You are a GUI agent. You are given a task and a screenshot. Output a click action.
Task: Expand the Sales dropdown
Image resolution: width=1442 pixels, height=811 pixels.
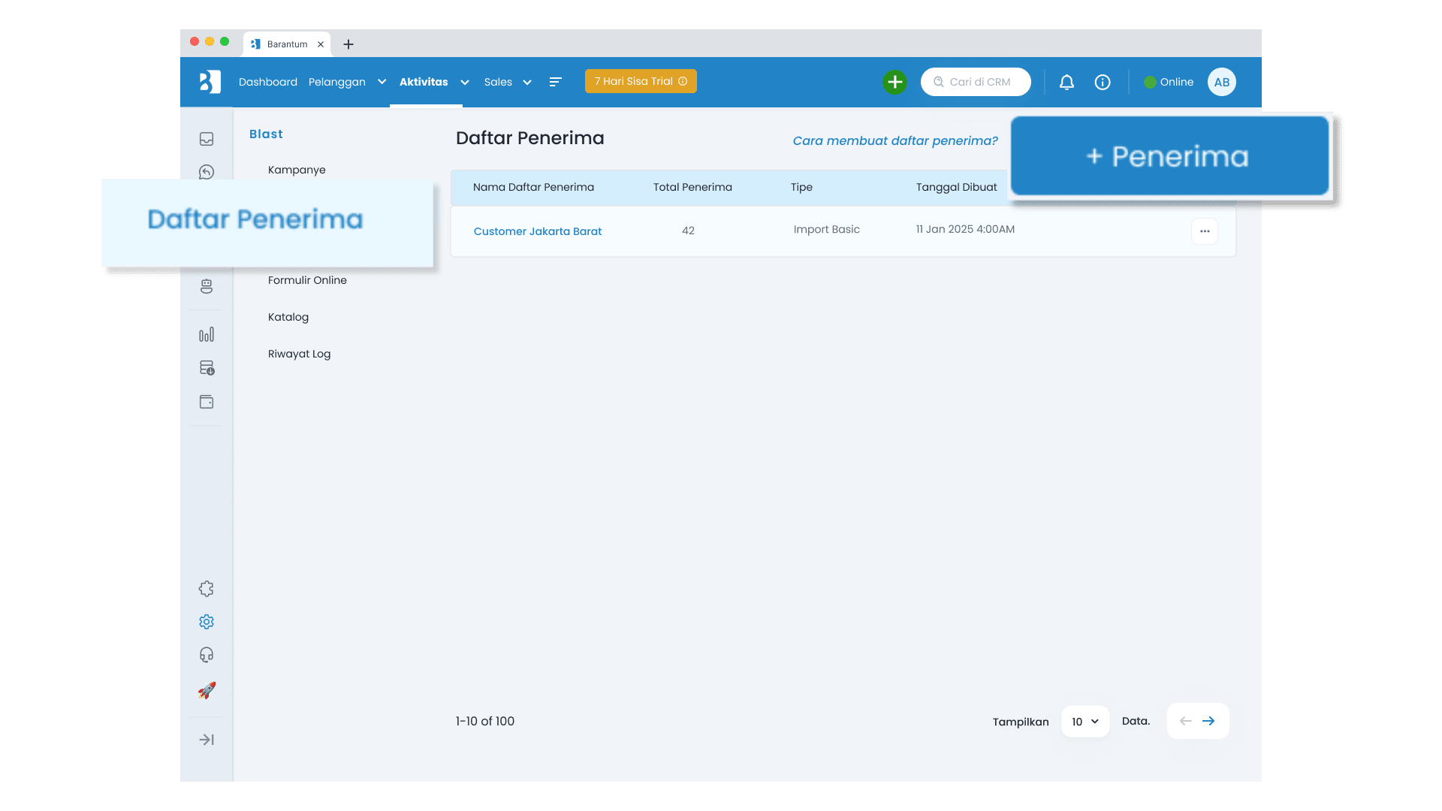click(526, 83)
